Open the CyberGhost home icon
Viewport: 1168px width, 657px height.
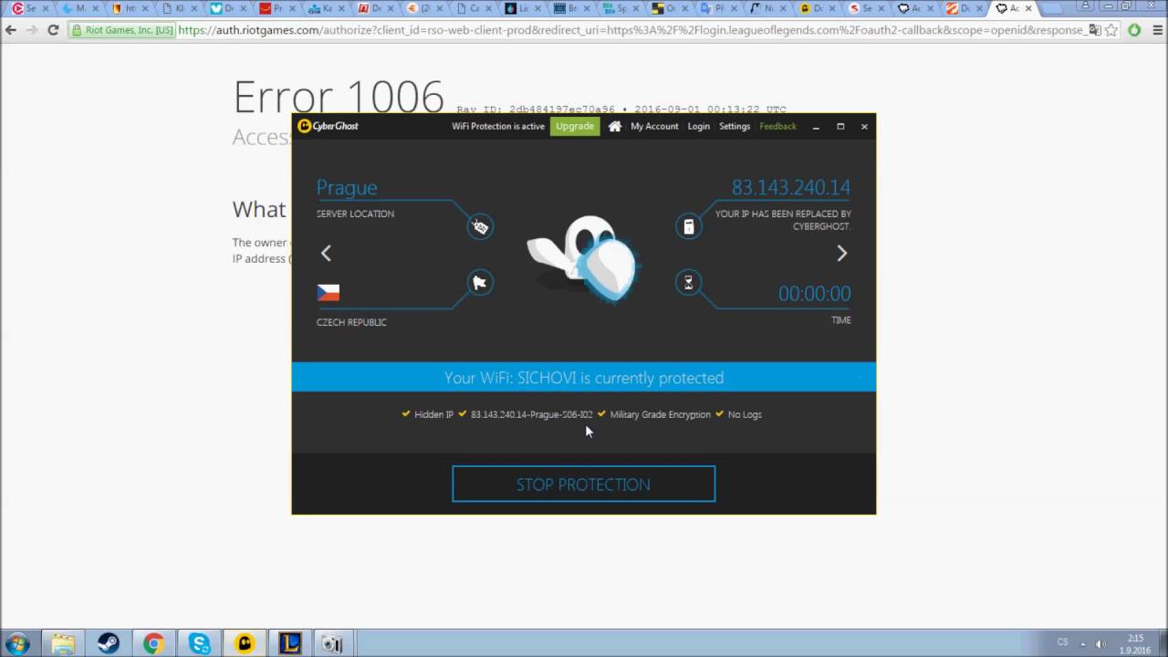615,126
